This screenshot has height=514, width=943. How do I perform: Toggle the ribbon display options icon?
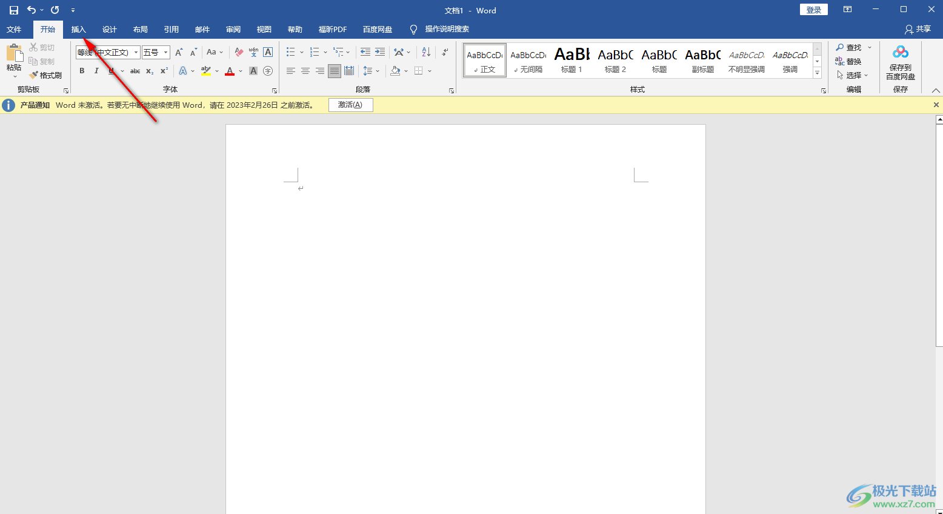click(x=847, y=10)
